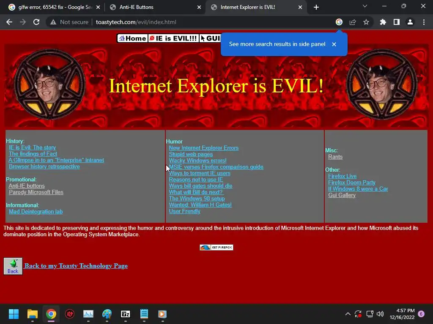Open Chrome extensions puzzle icon
The width and height of the screenshot is (433, 324).
coord(383,22)
